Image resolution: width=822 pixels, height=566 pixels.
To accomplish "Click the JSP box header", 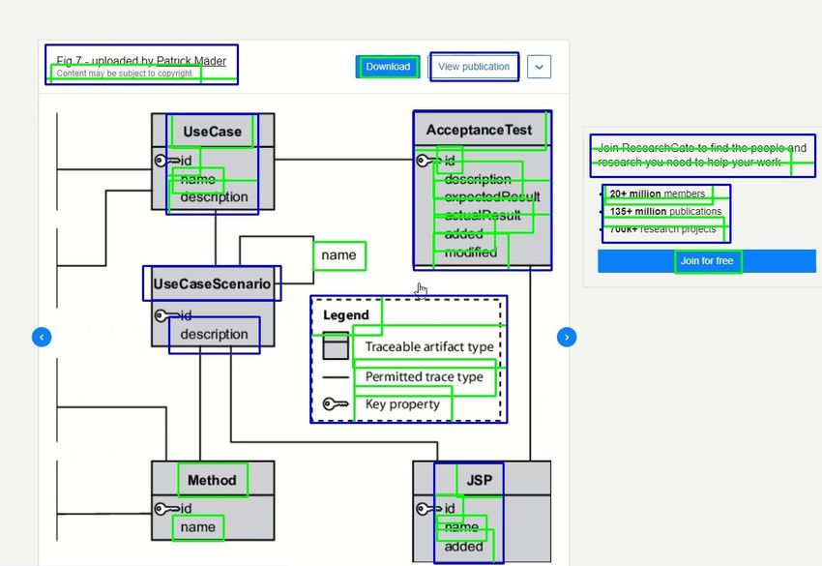I will pyautogui.click(x=479, y=480).
